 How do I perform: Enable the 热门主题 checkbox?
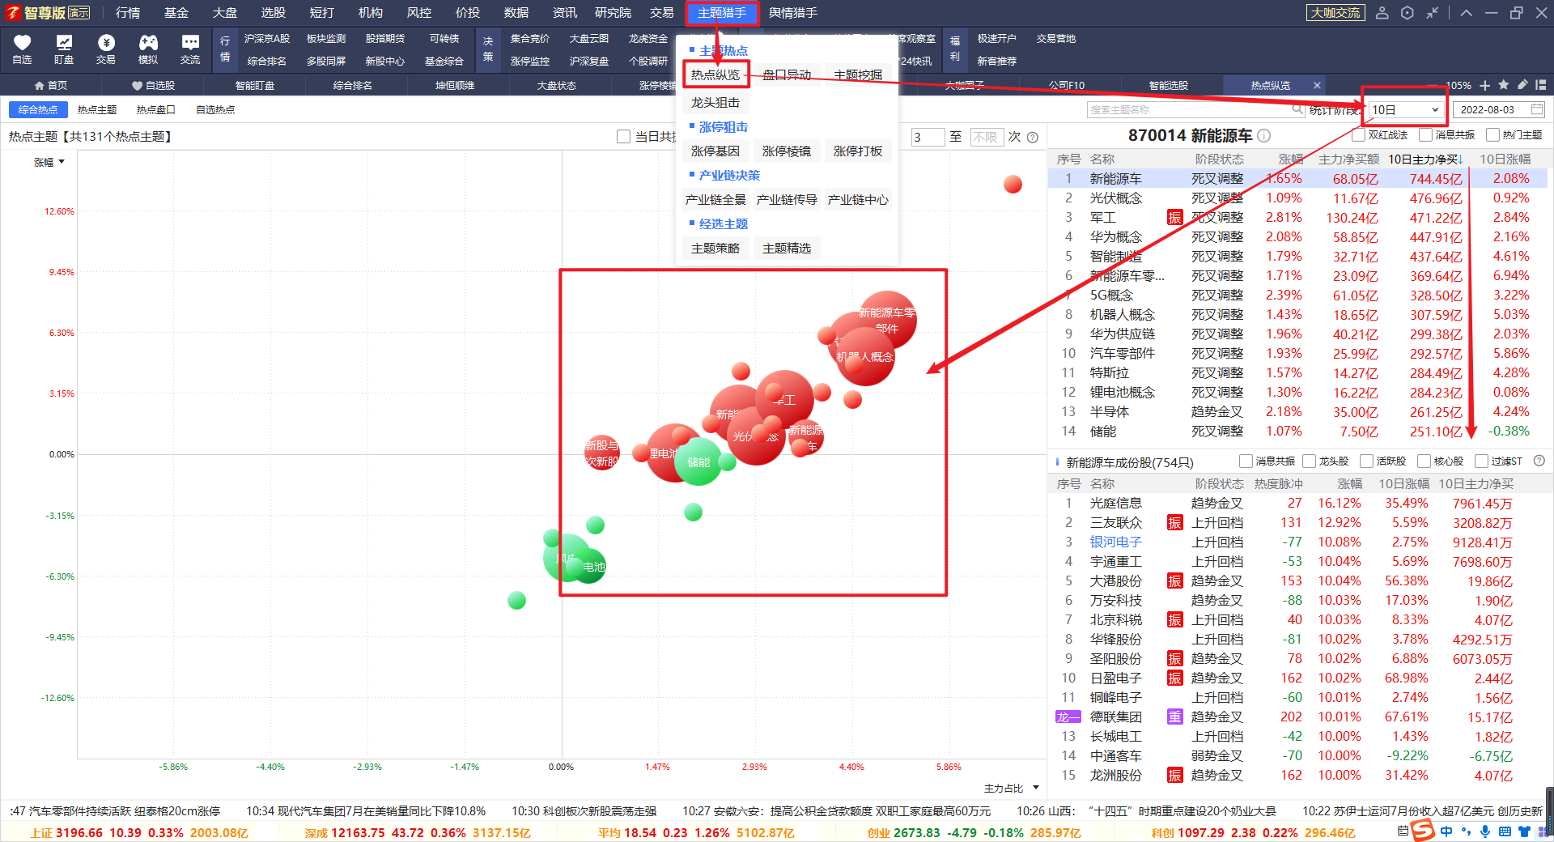[1493, 135]
